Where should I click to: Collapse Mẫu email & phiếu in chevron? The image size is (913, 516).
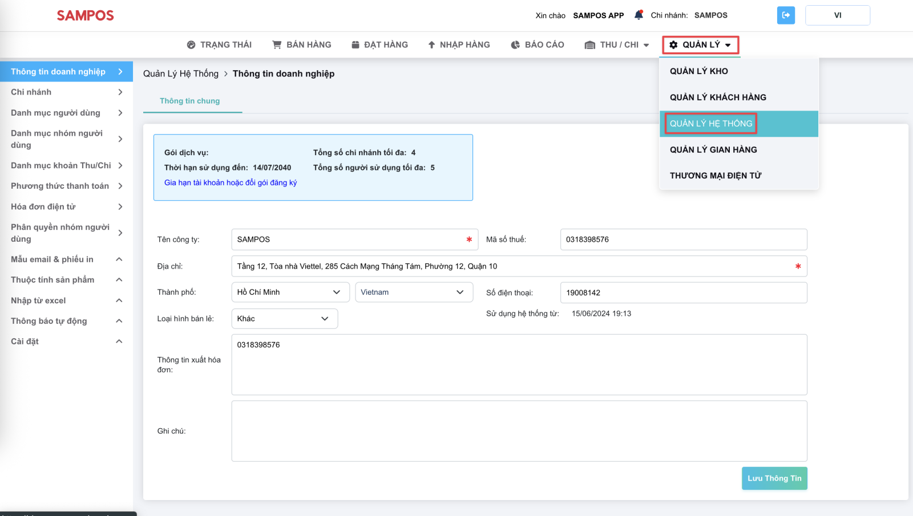tap(119, 259)
